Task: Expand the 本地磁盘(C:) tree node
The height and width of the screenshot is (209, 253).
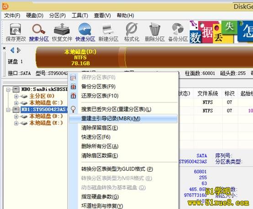Action: pyautogui.click(x=16, y=103)
